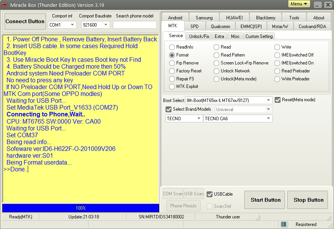Click the Stop Button
334x229 pixels.
(x=307, y=200)
